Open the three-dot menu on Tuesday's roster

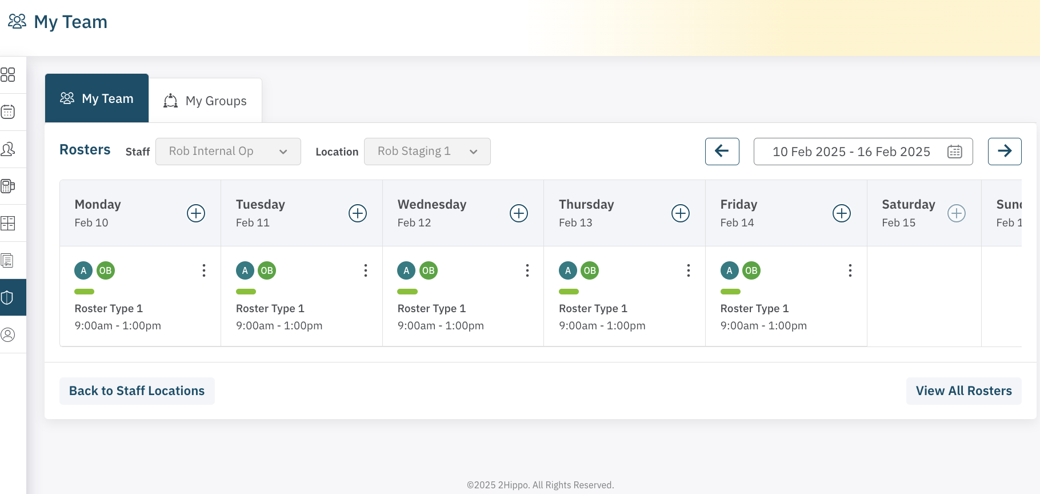tap(366, 270)
